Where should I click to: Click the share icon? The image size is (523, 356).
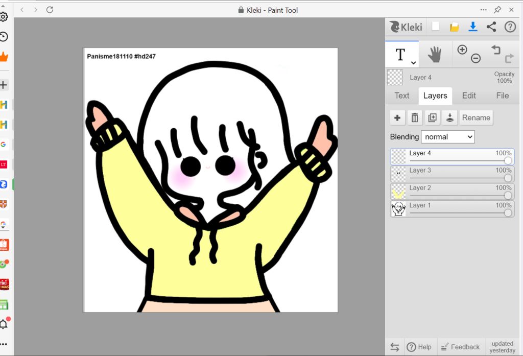point(491,27)
